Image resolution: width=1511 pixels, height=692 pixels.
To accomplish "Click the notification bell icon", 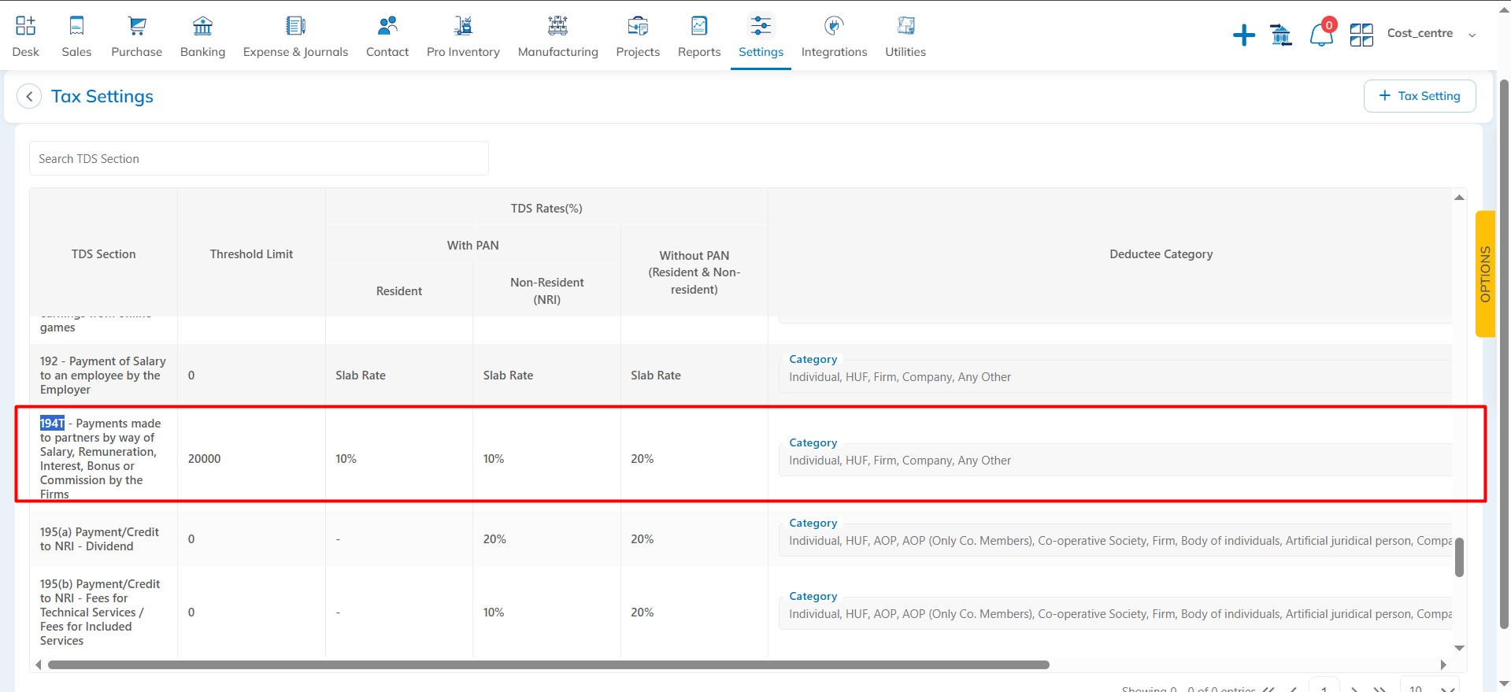I will (x=1320, y=35).
